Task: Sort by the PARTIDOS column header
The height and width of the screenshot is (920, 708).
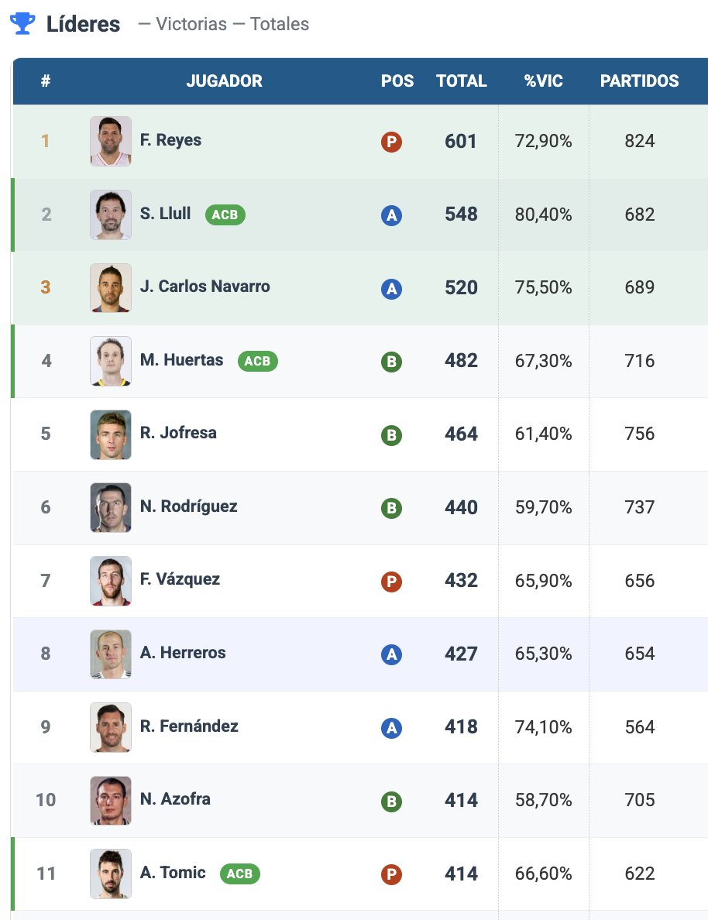Action: pyautogui.click(x=639, y=81)
